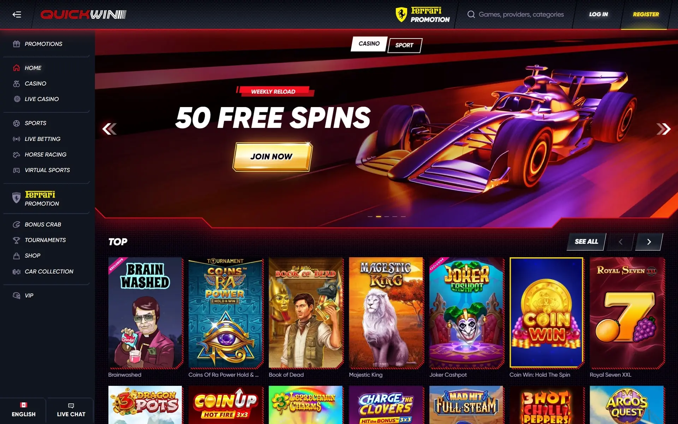The image size is (678, 424).
Task: Select the Casino tab
Action: (369, 44)
